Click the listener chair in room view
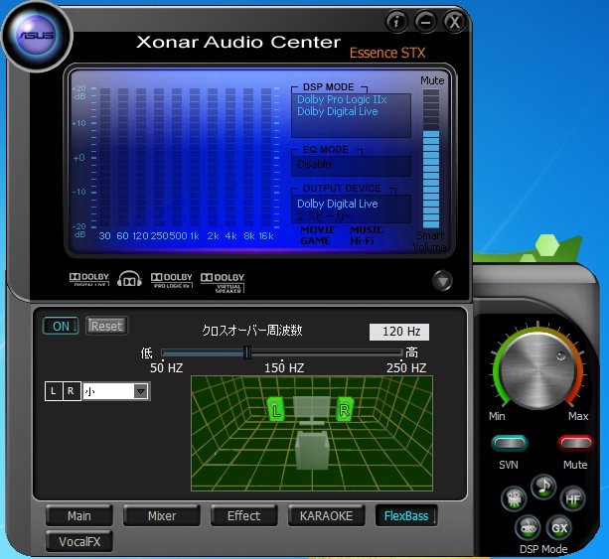The image size is (609, 559). 312,451
